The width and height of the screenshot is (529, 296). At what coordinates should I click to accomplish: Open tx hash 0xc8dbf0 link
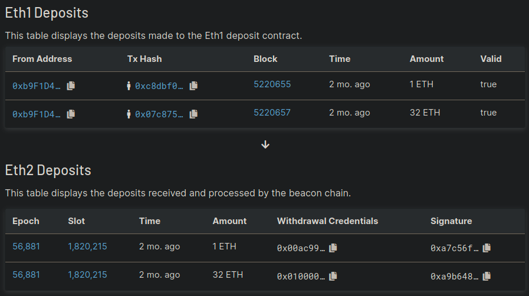pos(159,86)
